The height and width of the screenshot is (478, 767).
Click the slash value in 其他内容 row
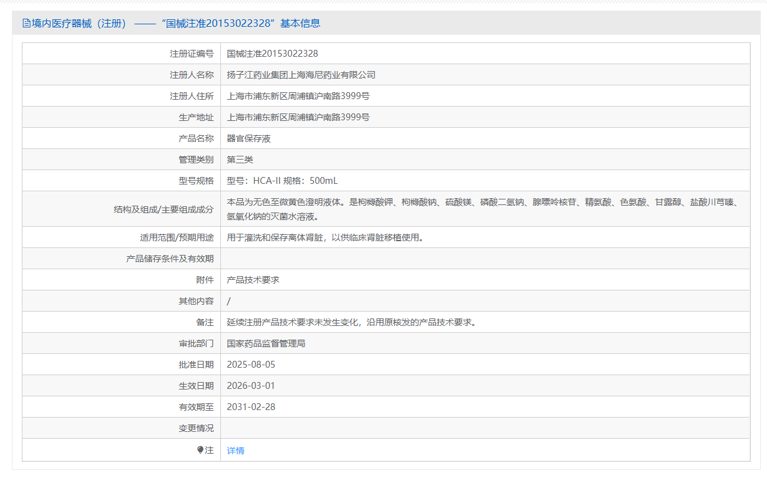[x=229, y=301]
